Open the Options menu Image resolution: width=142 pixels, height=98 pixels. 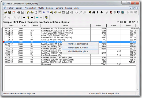[59, 8]
